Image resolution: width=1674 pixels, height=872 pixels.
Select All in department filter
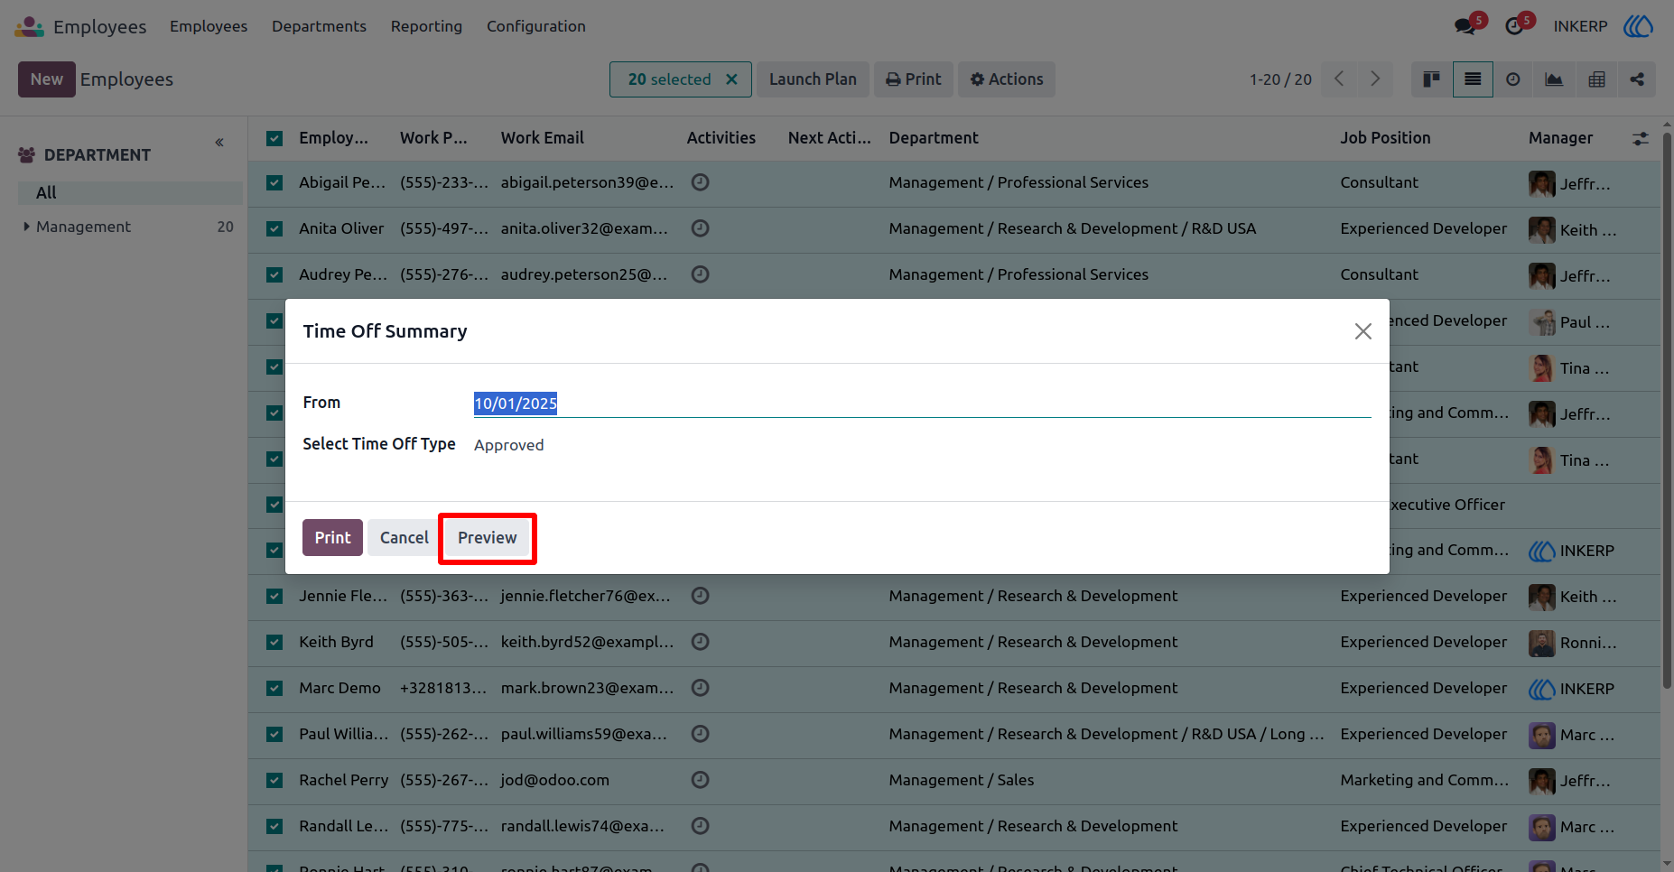point(130,192)
